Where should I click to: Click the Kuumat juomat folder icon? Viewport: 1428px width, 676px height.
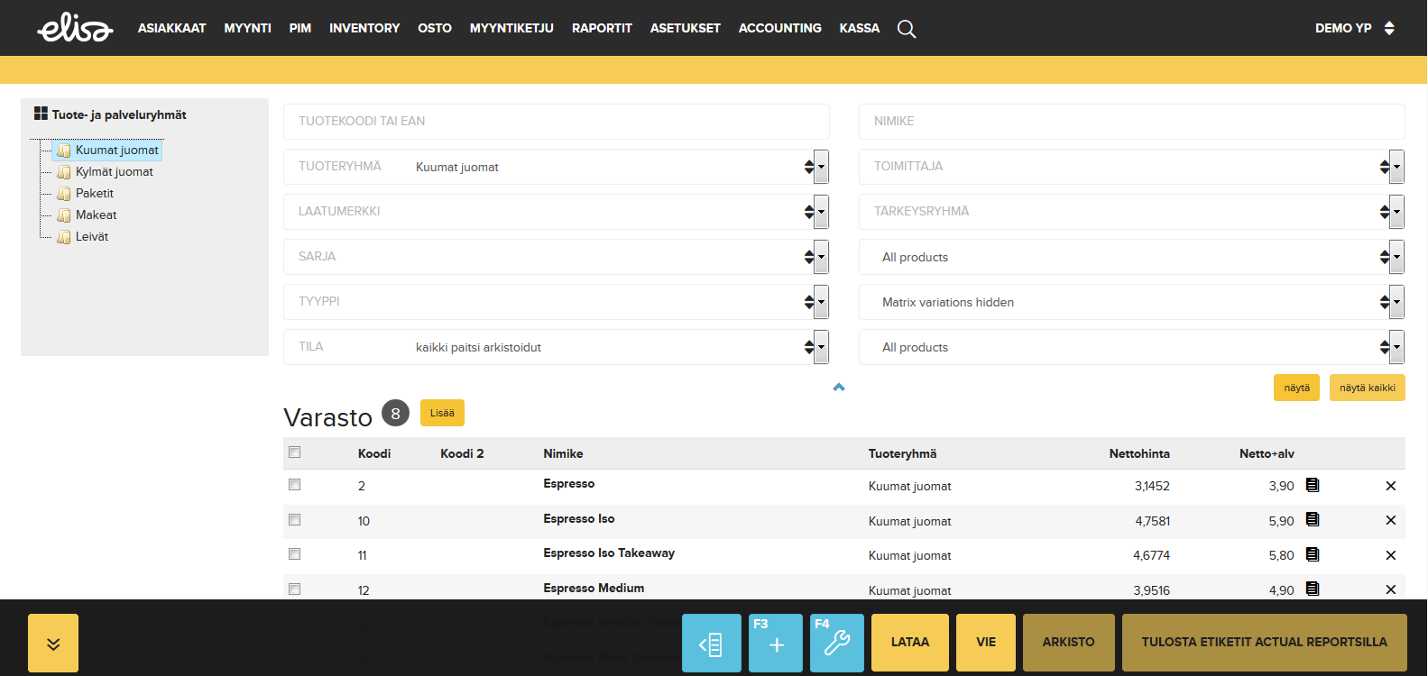click(63, 151)
